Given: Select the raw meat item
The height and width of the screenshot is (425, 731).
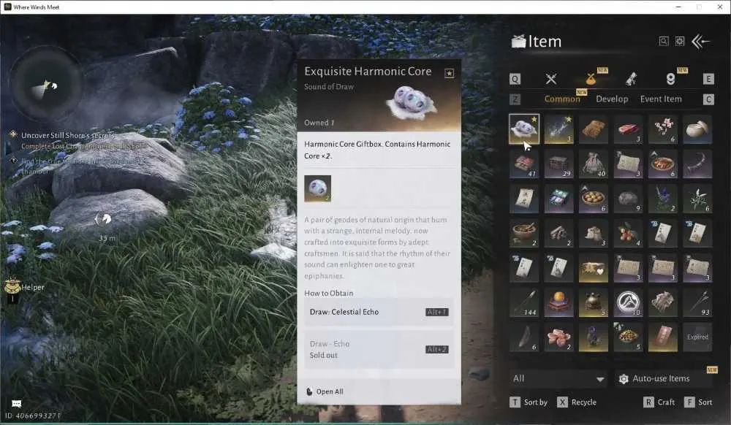Looking at the screenshot, I should coord(628,129).
